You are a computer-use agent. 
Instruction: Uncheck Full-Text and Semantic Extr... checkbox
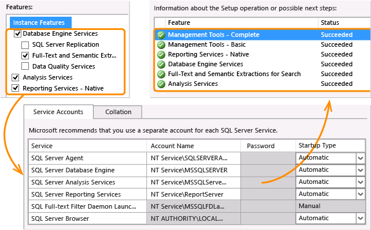point(25,56)
